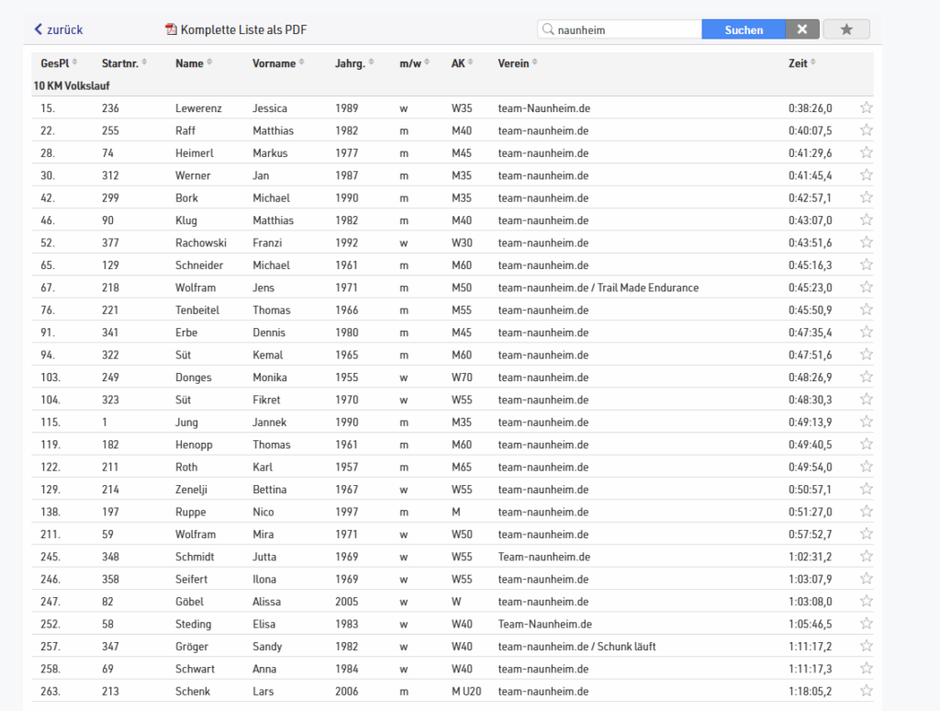Favorite Monika Donges' row
The width and height of the screenshot is (940, 711).
click(x=866, y=377)
